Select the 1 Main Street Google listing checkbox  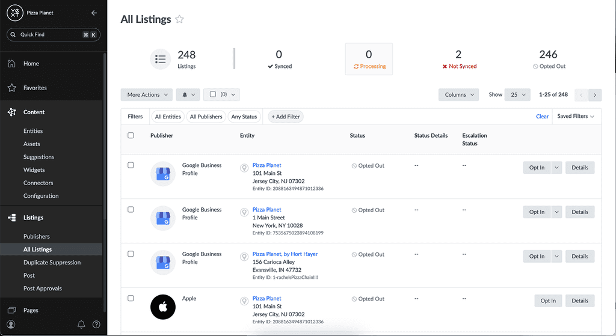tap(131, 210)
